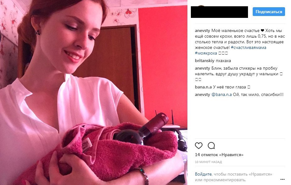Screen dimensions: 291x185
Task: Select the пхахаха comment text
Action: [x=223, y=61]
